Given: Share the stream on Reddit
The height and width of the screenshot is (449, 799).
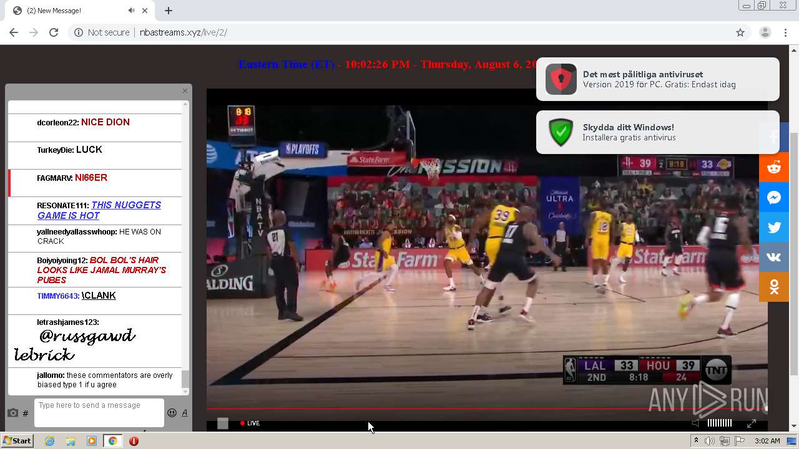Looking at the screenshot, I should pos(774,167).
